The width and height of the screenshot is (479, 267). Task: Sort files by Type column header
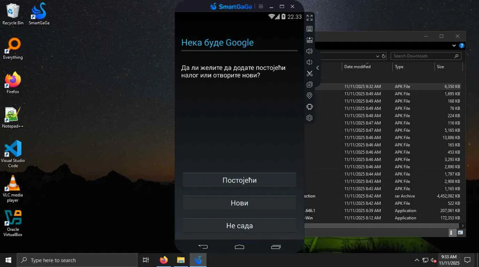pos(414,66)
